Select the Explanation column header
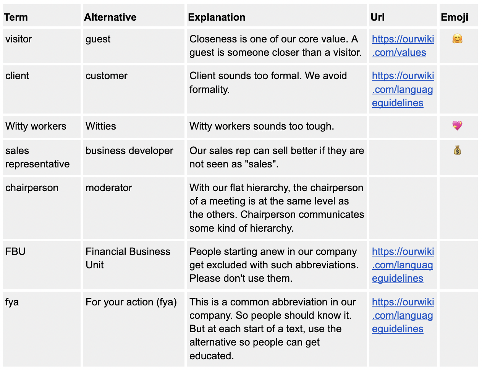 (217, 17)
